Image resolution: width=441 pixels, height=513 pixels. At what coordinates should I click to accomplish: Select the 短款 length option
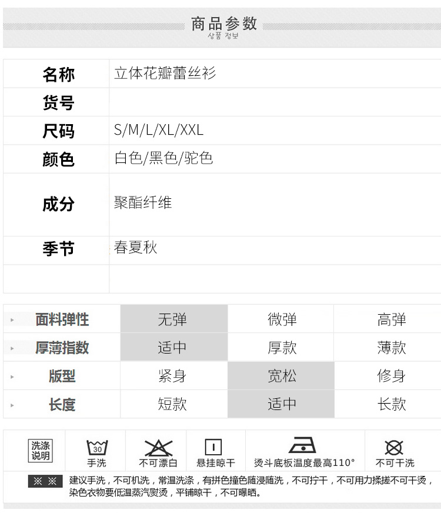[x=174, y=404]
